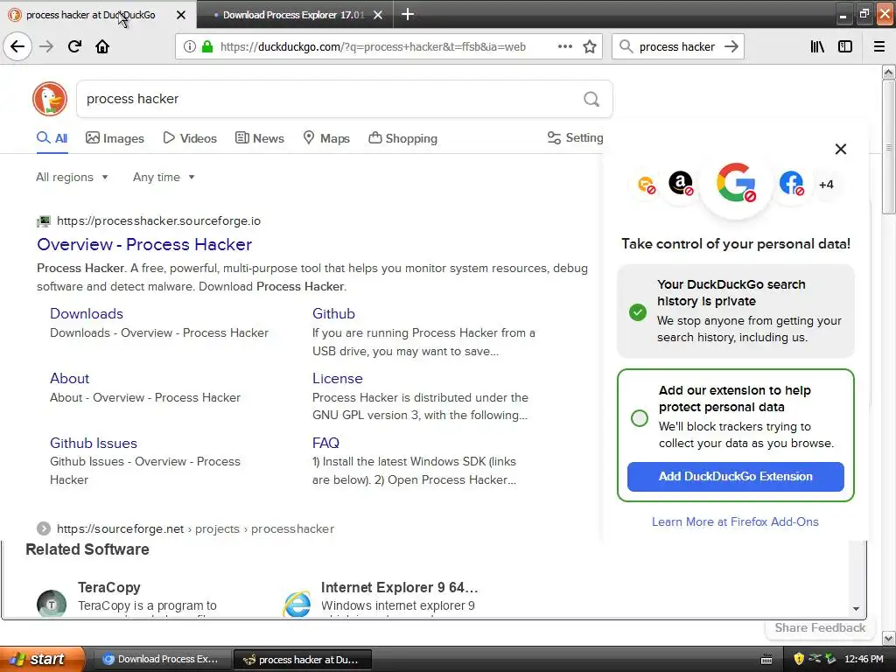Expand the Any time filter dropdown
896x672 pixels.
point(164,177)
